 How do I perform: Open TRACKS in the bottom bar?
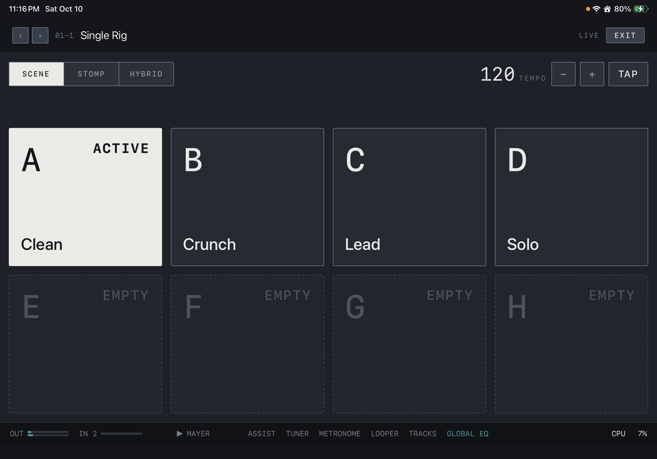coord(423,433)
